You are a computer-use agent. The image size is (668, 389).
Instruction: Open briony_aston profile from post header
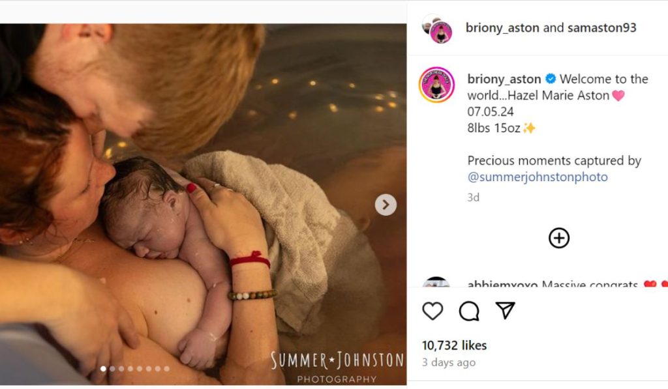click(x=502, y=28)
